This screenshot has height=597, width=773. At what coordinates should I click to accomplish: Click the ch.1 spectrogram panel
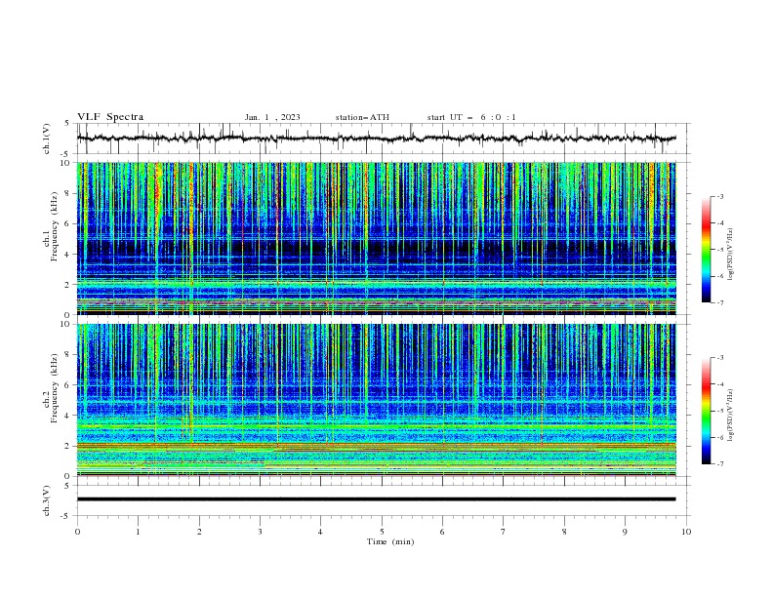pos(376,238)
